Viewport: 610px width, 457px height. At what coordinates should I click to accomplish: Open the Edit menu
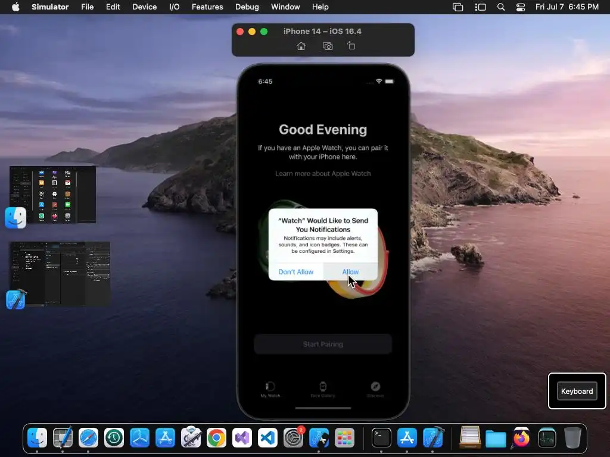pos(113,7)
